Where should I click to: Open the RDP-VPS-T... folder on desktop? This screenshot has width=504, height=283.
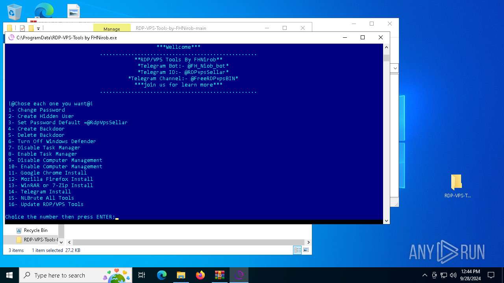(457, 186)
